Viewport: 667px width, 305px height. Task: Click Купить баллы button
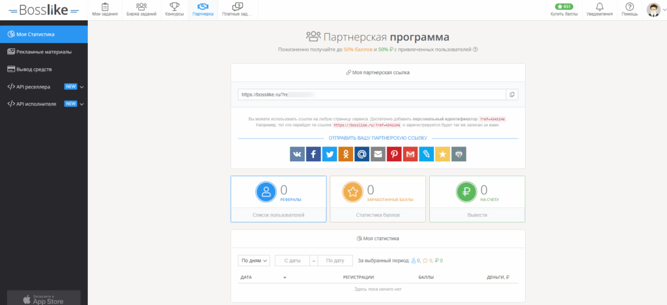[564, 10]
